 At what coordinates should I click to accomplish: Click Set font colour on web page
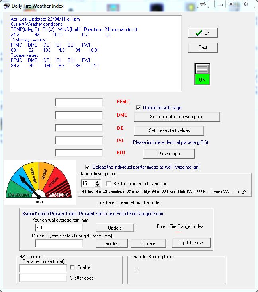coord(177,117)
